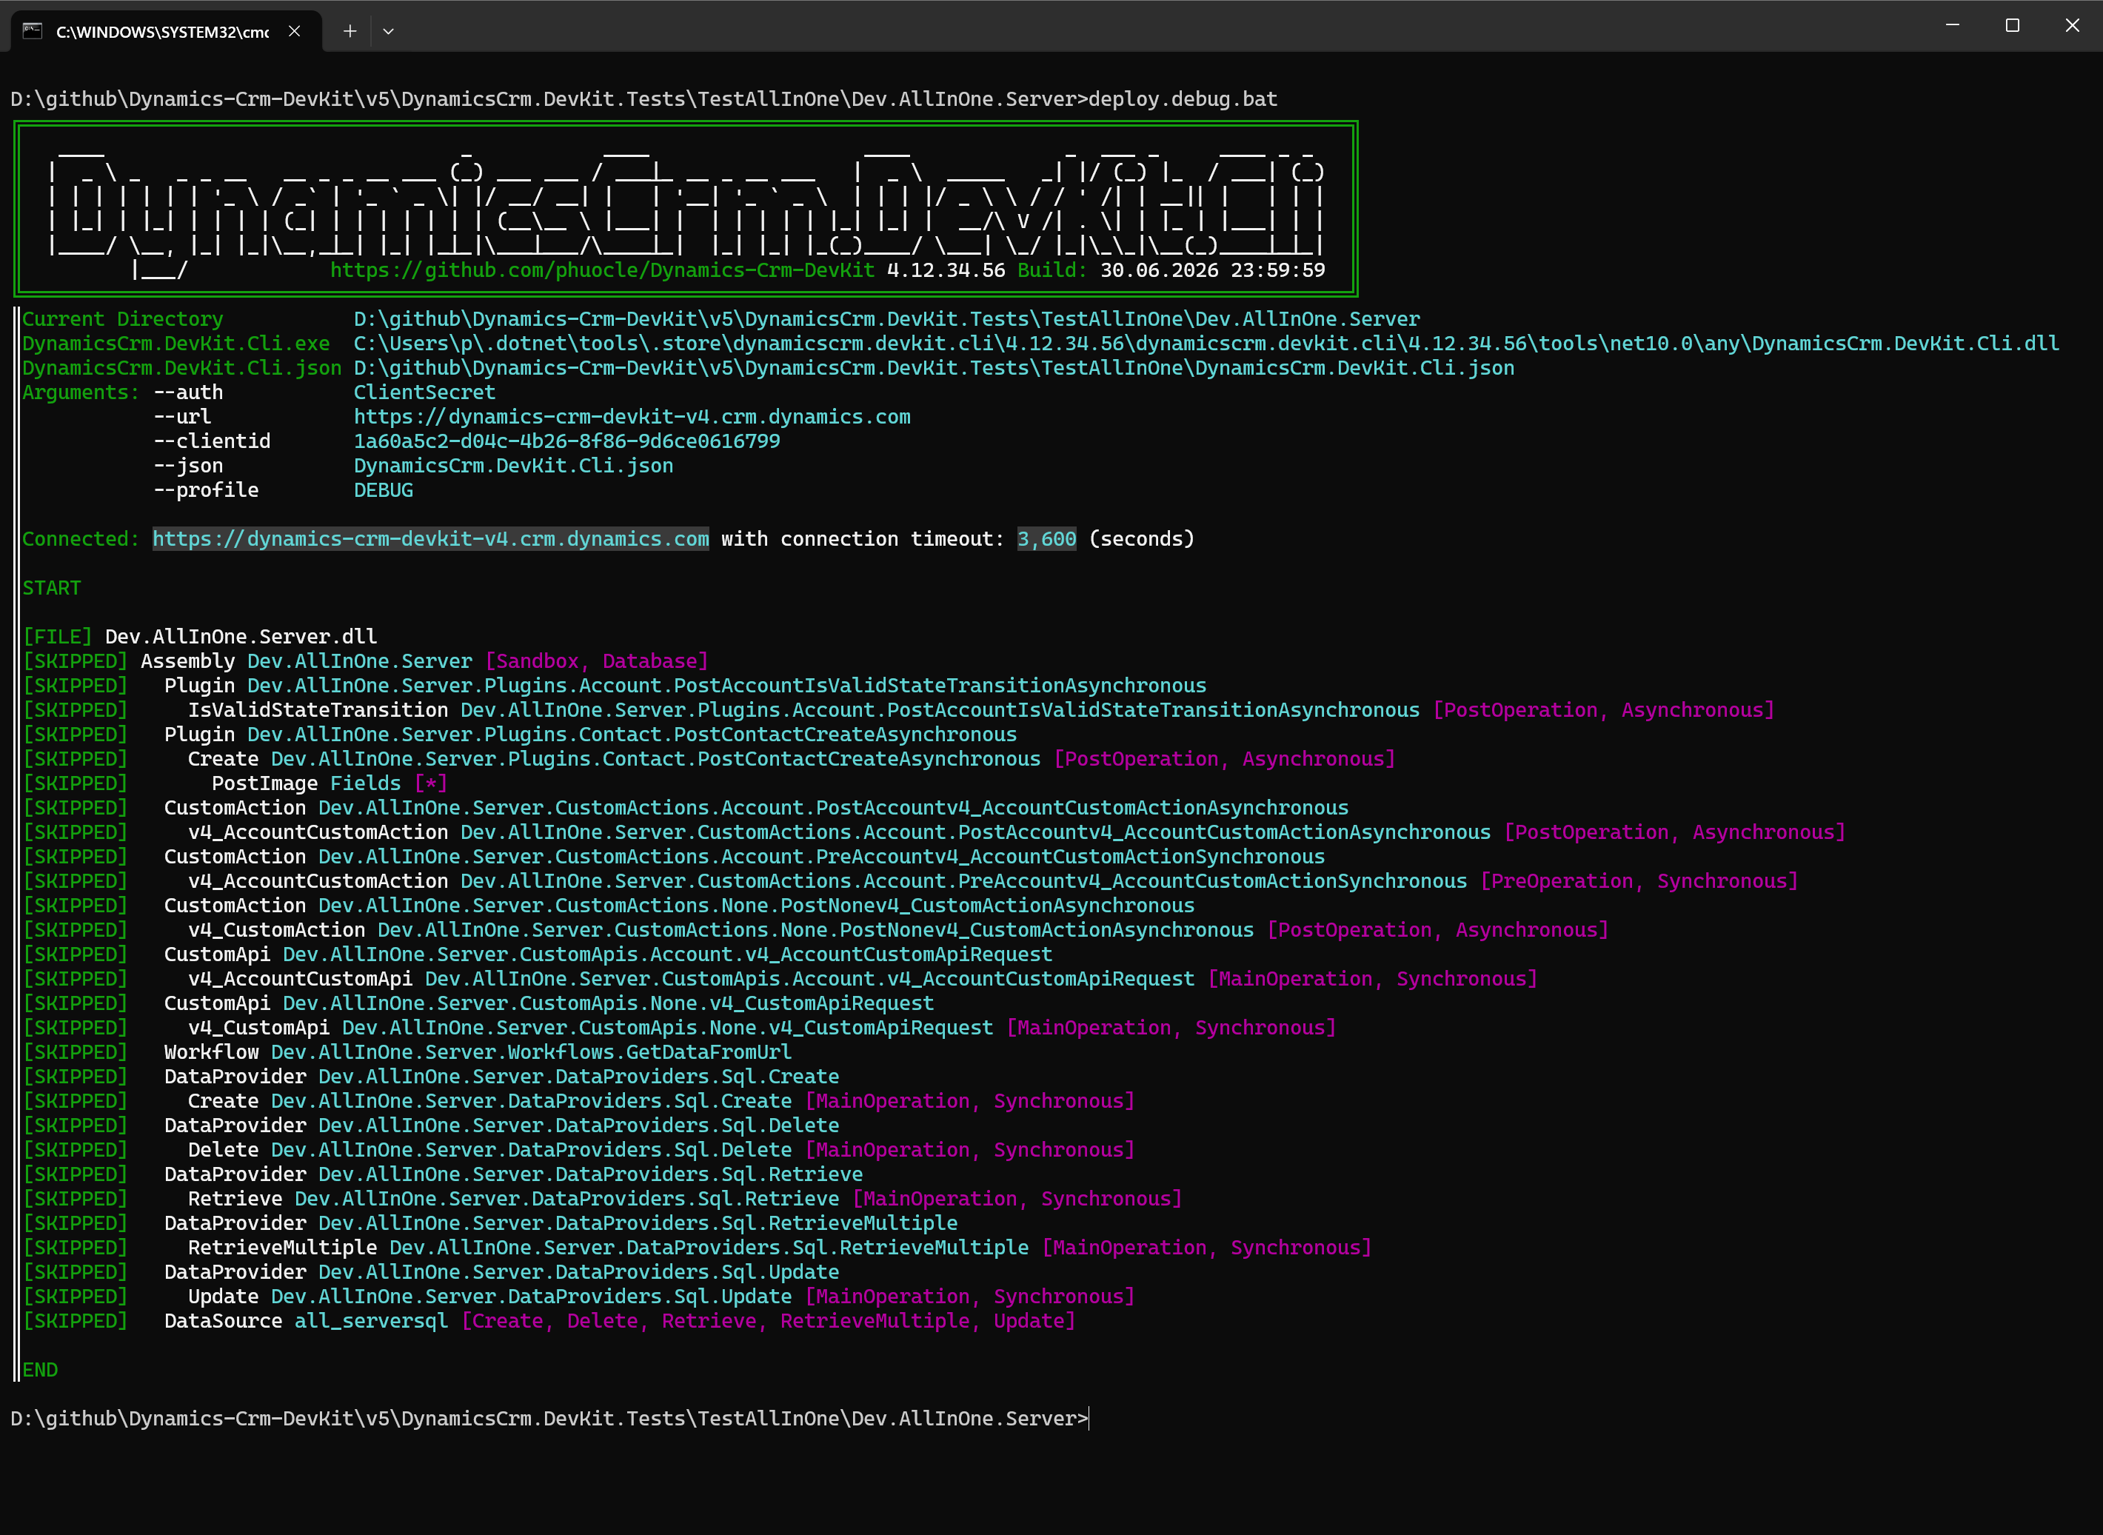Click DataProvider Sql.Update class name
This screenshot has height=1535, width=2103.
578,1273
